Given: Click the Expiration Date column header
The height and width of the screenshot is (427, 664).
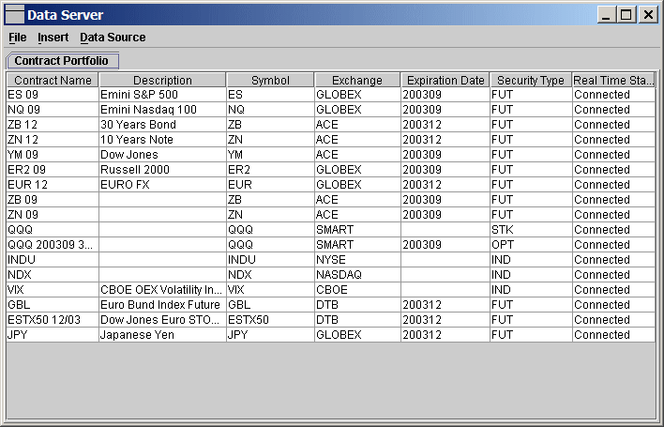Looking at the screenshot, I should [x=445, y=80].
